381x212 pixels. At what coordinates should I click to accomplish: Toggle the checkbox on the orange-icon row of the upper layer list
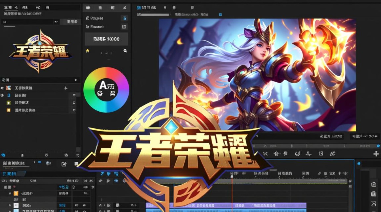point(74,110)
